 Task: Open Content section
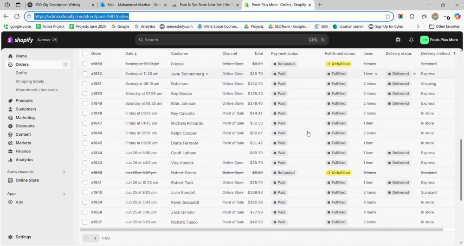coord(23,134)
